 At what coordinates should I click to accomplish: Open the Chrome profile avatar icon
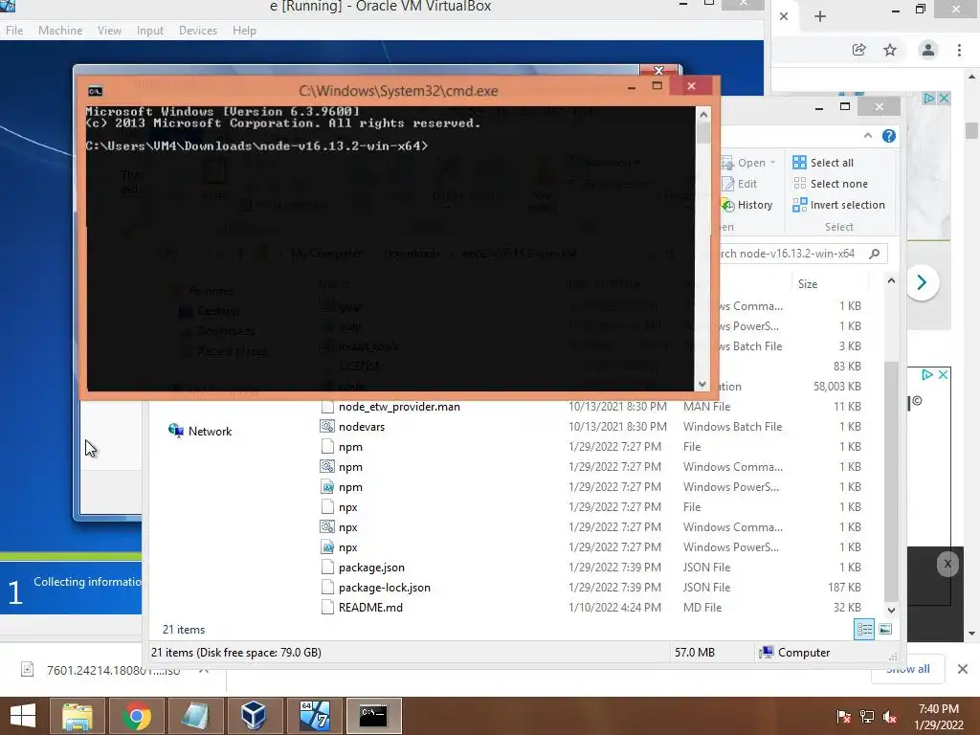pos(928,50)
